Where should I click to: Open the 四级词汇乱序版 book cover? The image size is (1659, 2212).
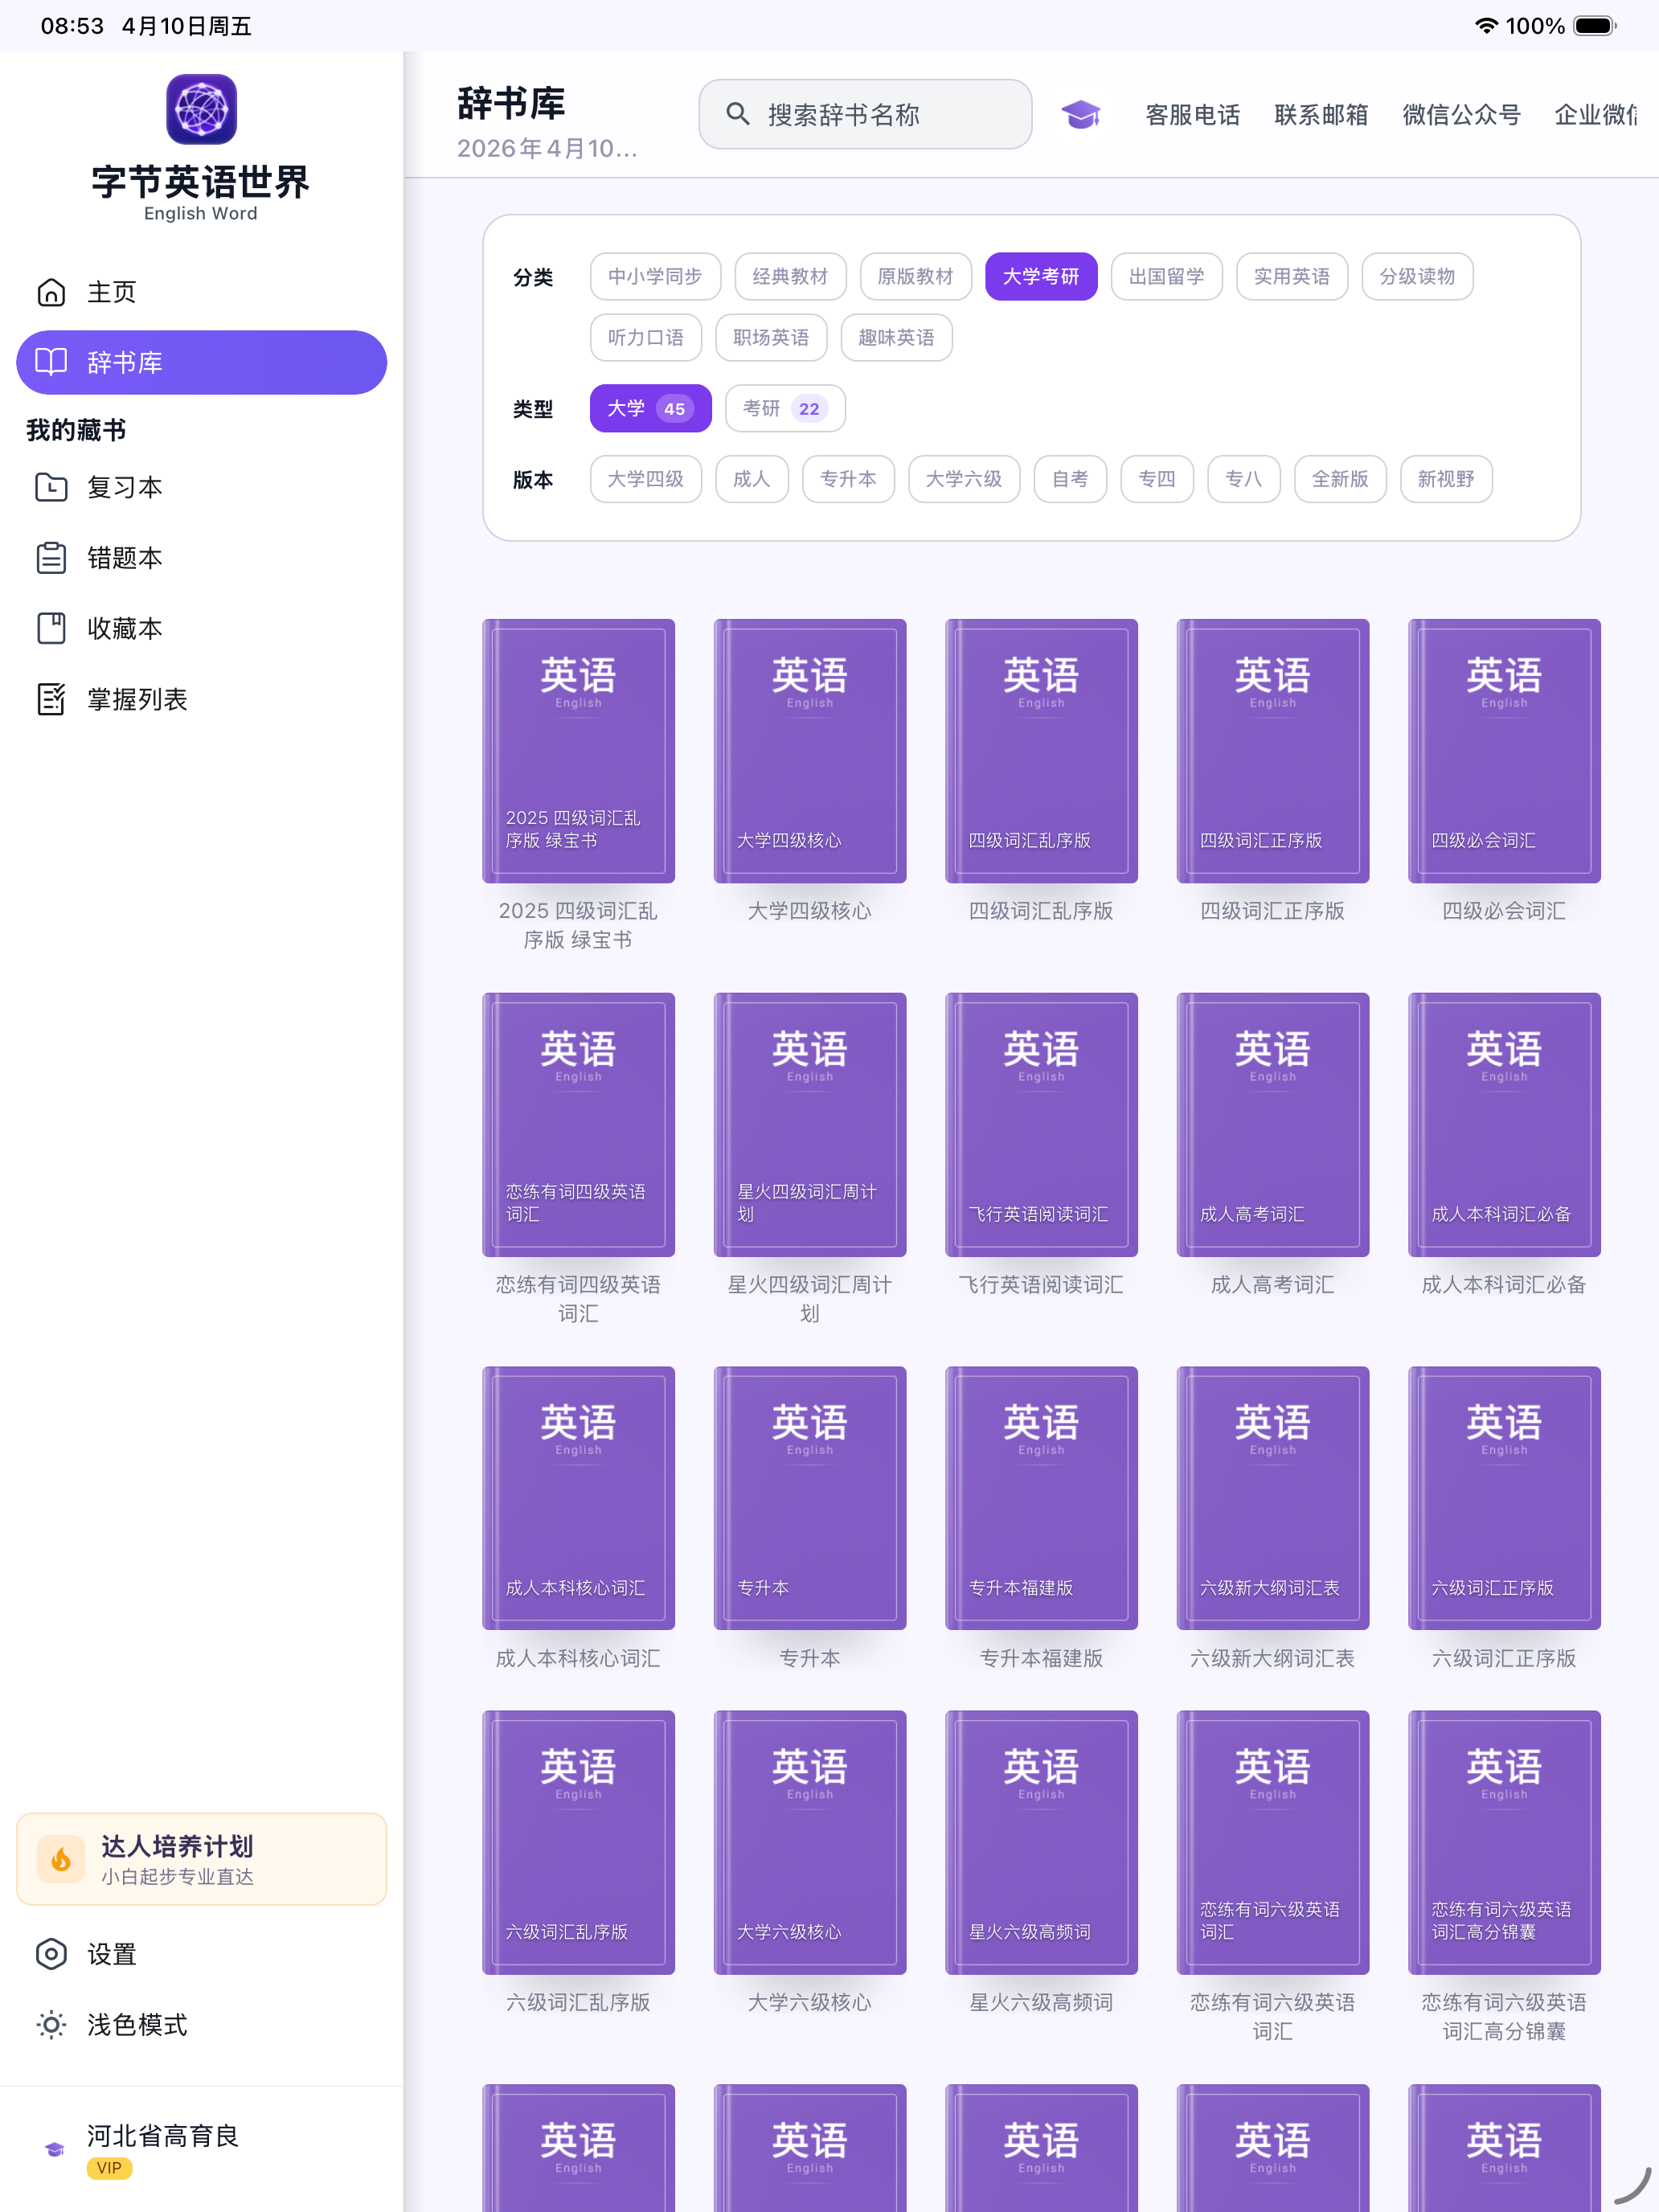point(1041,751)
